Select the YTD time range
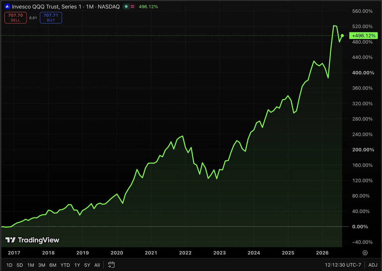Screen dimensions: 382x271 (x=65, y=265)
